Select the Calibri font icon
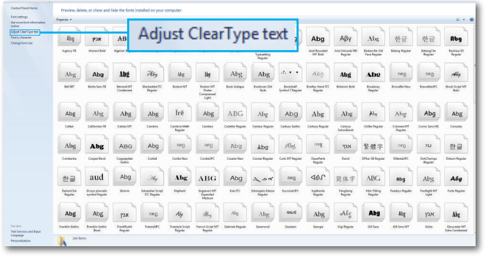 tap(70, 114)
